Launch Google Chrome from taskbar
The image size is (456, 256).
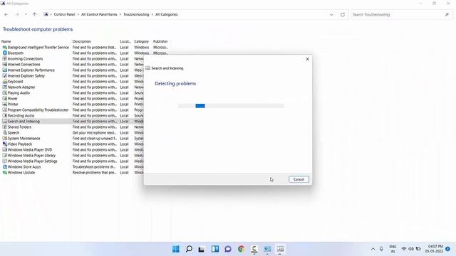tap(241, 249)
